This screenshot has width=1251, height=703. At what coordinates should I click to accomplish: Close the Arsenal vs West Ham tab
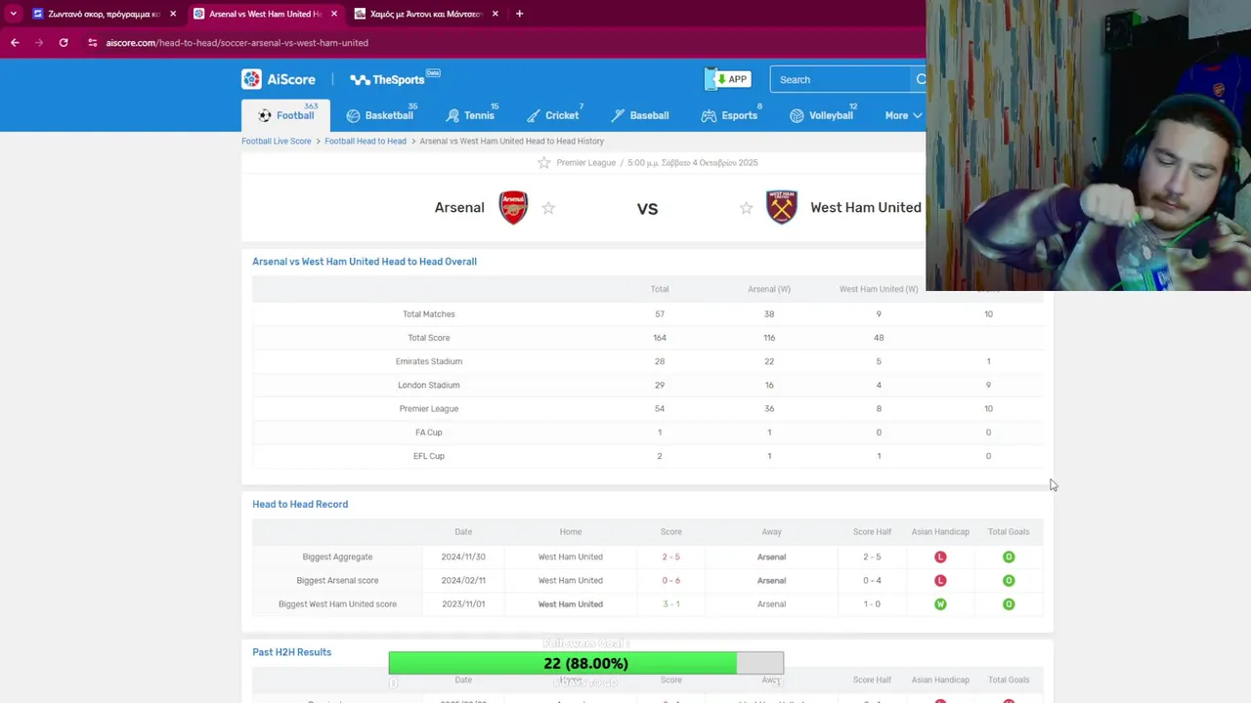(334, 14)
